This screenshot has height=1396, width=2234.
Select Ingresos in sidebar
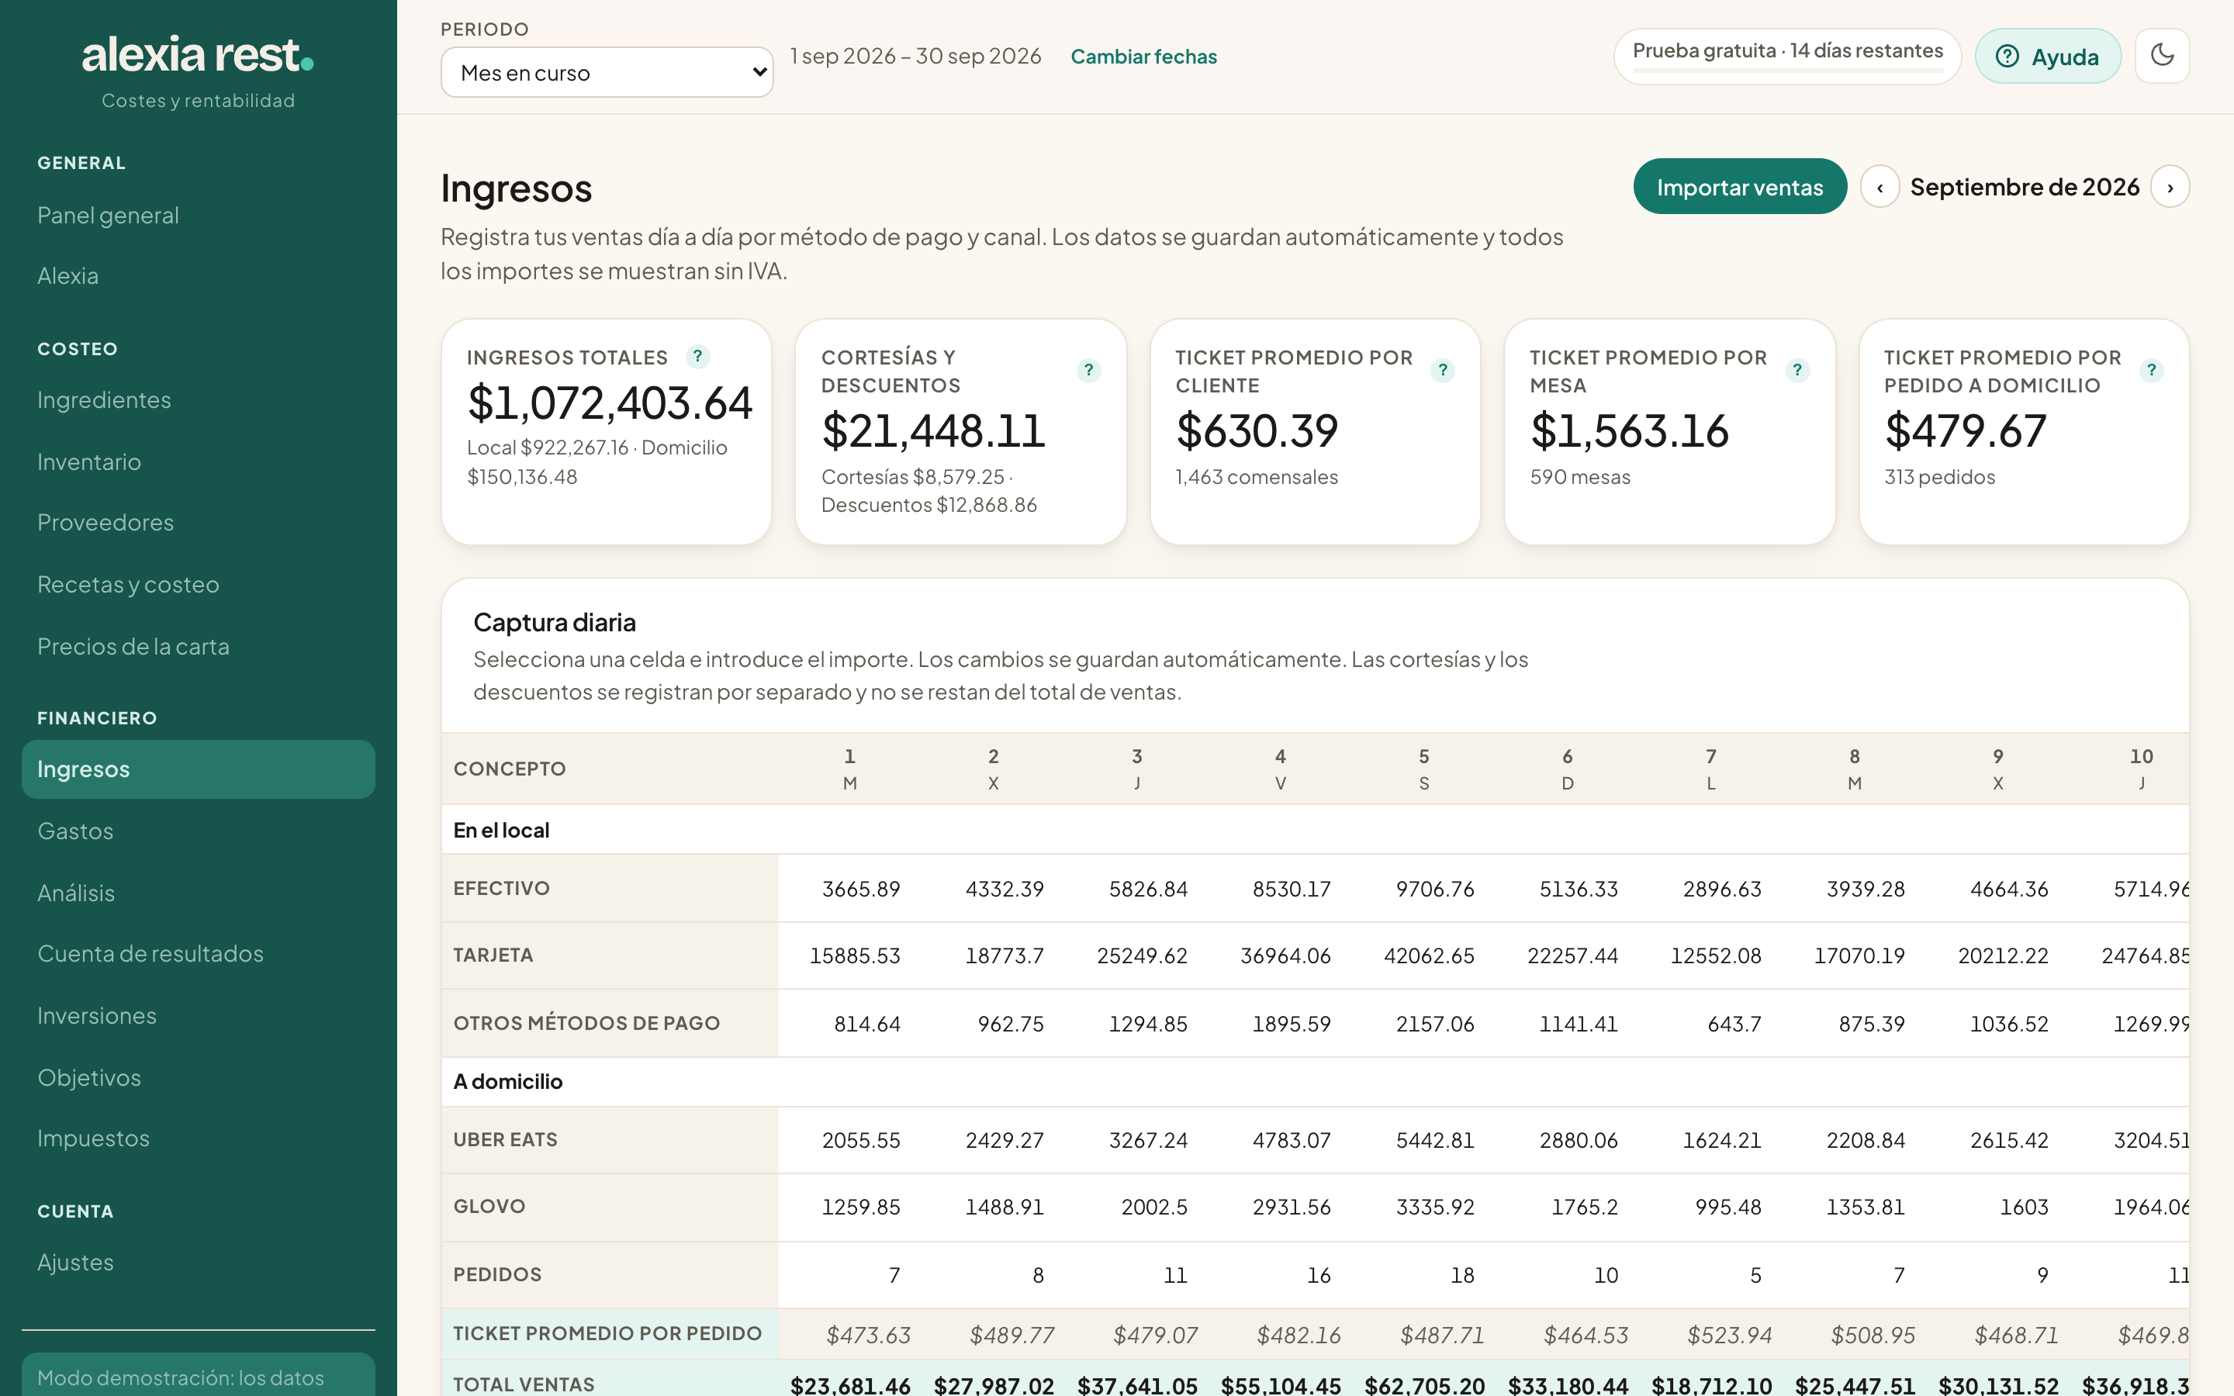(x=199, y=769)
